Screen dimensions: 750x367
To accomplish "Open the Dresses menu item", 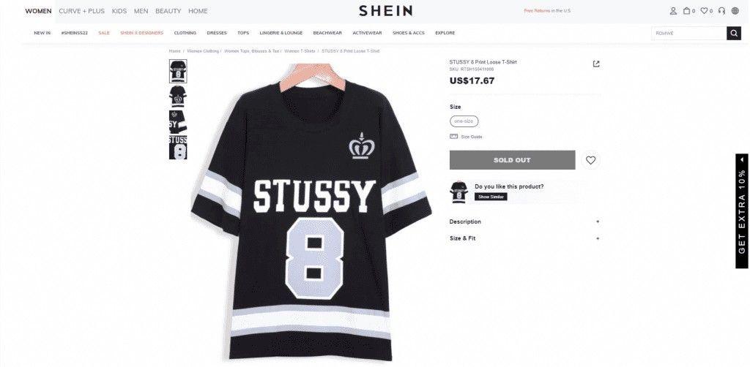I will (217, 33).
